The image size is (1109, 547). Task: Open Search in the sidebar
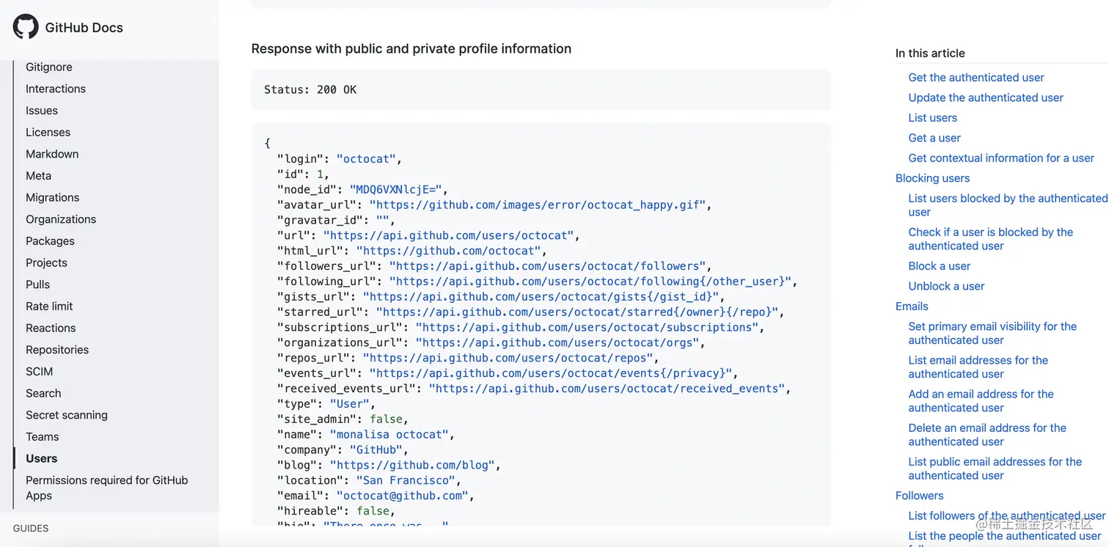point(43,393)
